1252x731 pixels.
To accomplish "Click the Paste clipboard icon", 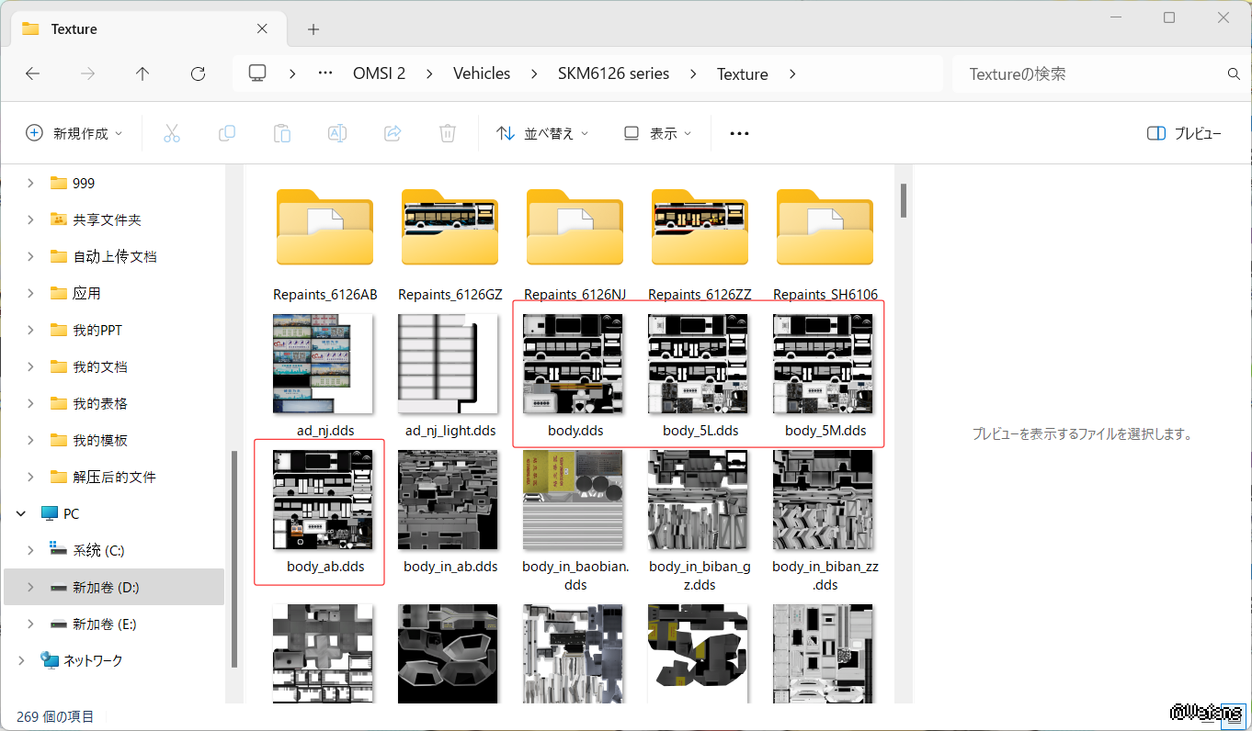I will (x=282, y=133).
